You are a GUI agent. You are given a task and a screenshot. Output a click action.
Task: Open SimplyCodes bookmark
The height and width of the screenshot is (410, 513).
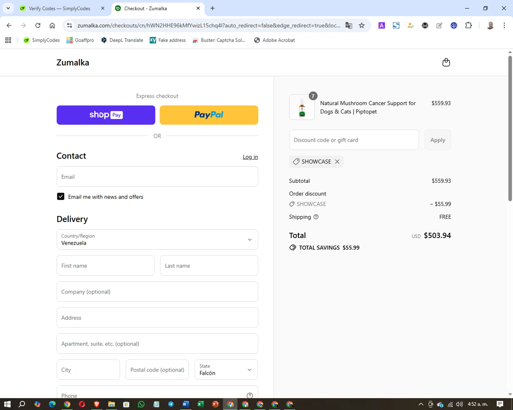tap(41, 40)
